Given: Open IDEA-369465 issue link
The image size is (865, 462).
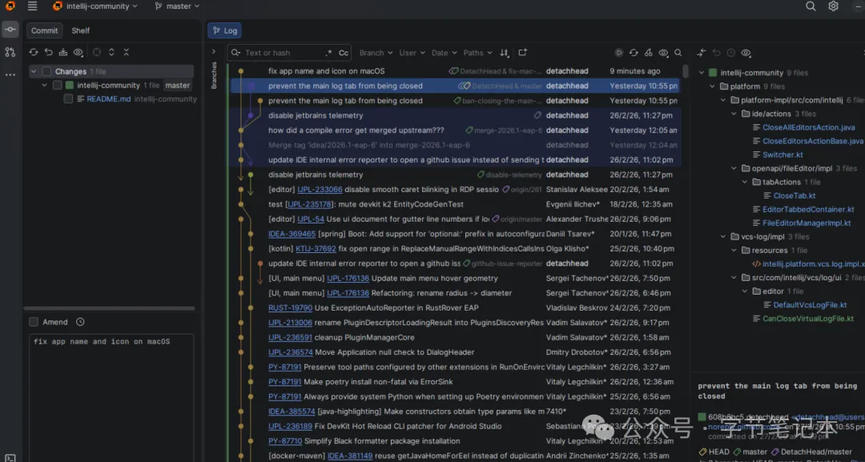Looking at the screenshot, I should [x=292, y=234].
